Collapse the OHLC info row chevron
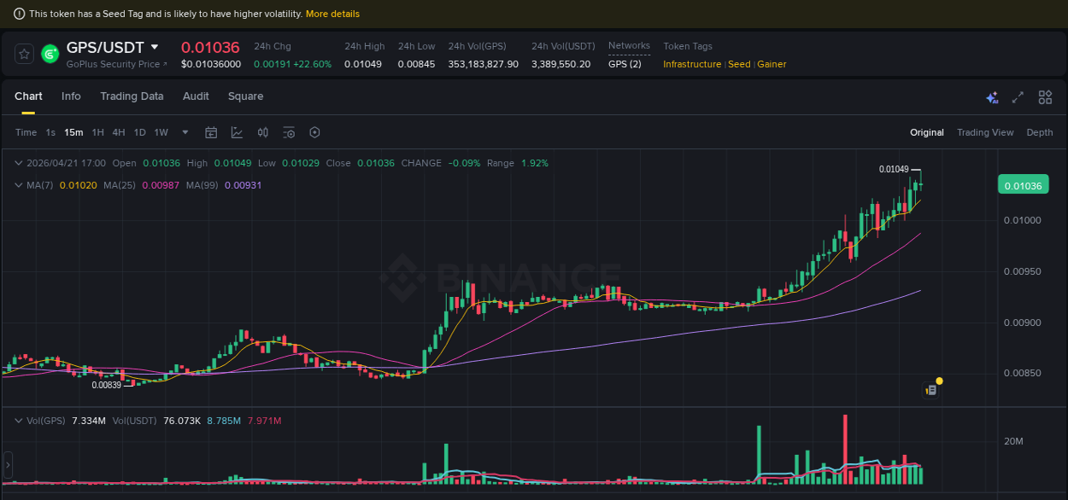 pos(19,162)
